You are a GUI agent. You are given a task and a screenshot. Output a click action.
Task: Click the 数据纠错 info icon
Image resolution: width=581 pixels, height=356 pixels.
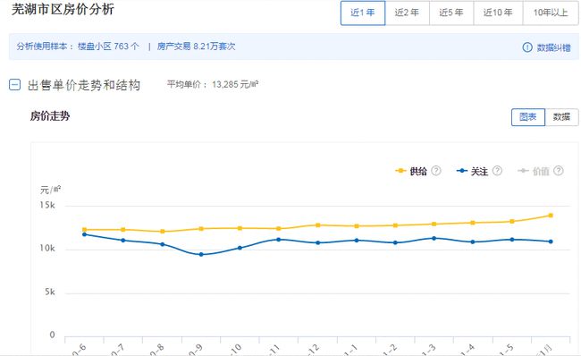click(x=526, y=47)
